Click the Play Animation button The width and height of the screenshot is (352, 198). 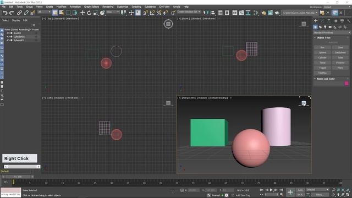click(271, 190)
